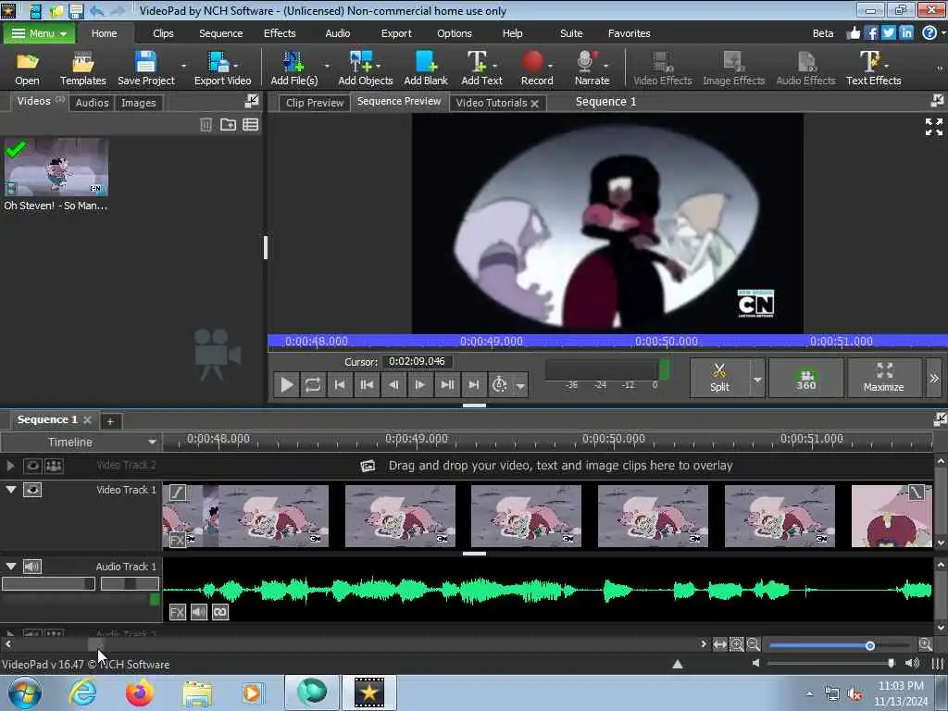Switch the bin to list view icon
Viewport: 948px width, 711px height.
(250, 125)
